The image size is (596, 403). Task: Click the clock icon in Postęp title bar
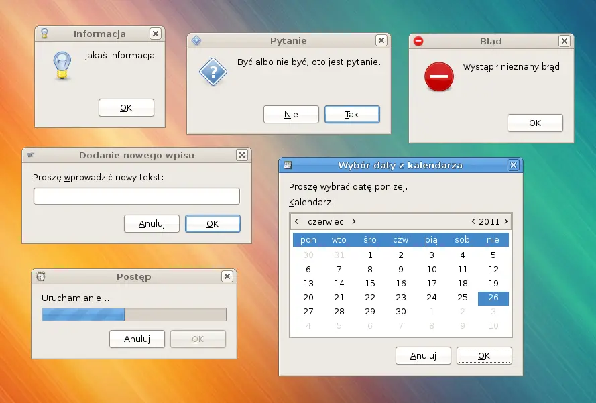click(41, 276)
